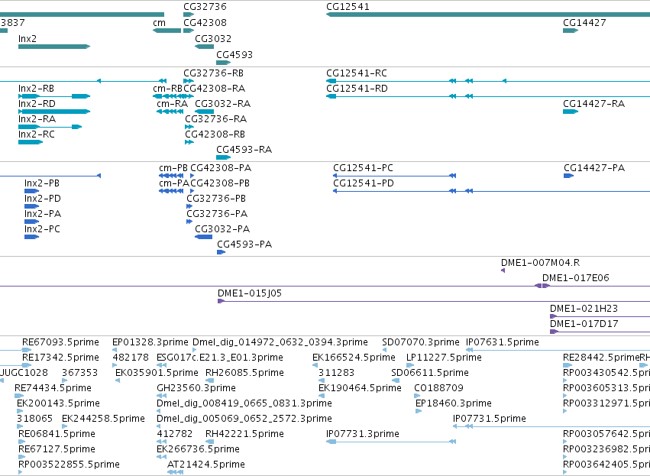Click GH23560.3prime EST label

(x=196, y=388)
